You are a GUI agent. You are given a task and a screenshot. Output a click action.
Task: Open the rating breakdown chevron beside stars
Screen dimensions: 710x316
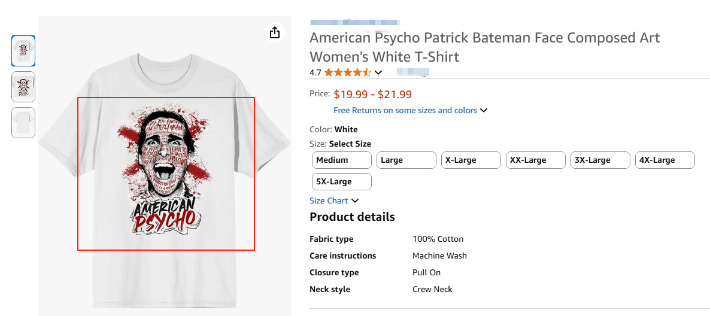click(378, 72)
